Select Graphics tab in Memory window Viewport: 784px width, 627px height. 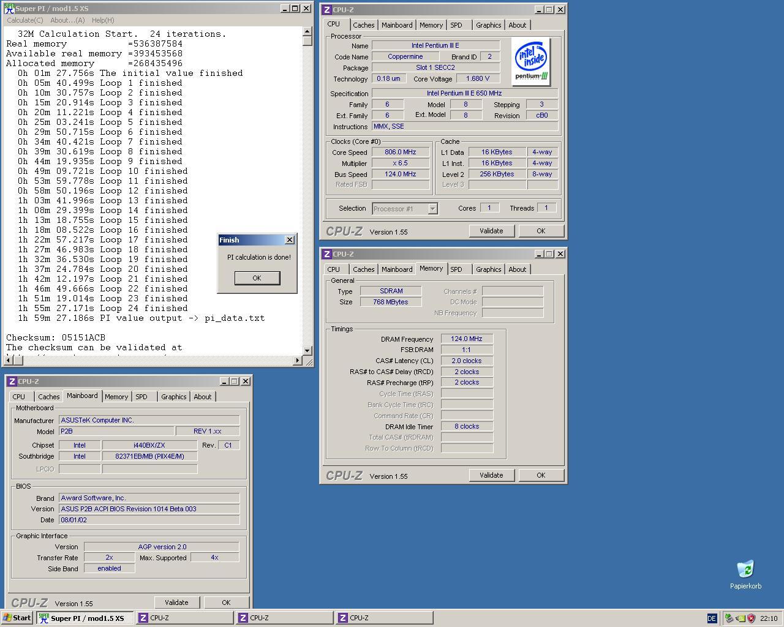[x=488, y=269]
